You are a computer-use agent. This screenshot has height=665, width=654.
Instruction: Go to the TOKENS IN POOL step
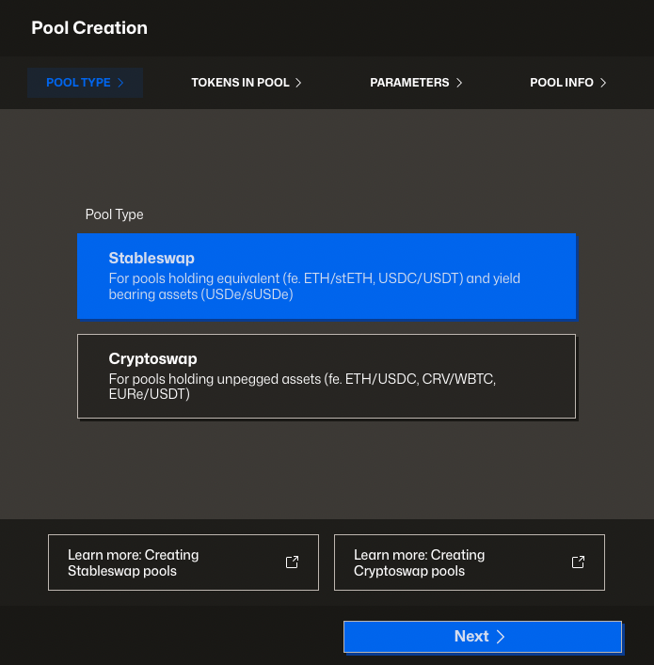241,83
